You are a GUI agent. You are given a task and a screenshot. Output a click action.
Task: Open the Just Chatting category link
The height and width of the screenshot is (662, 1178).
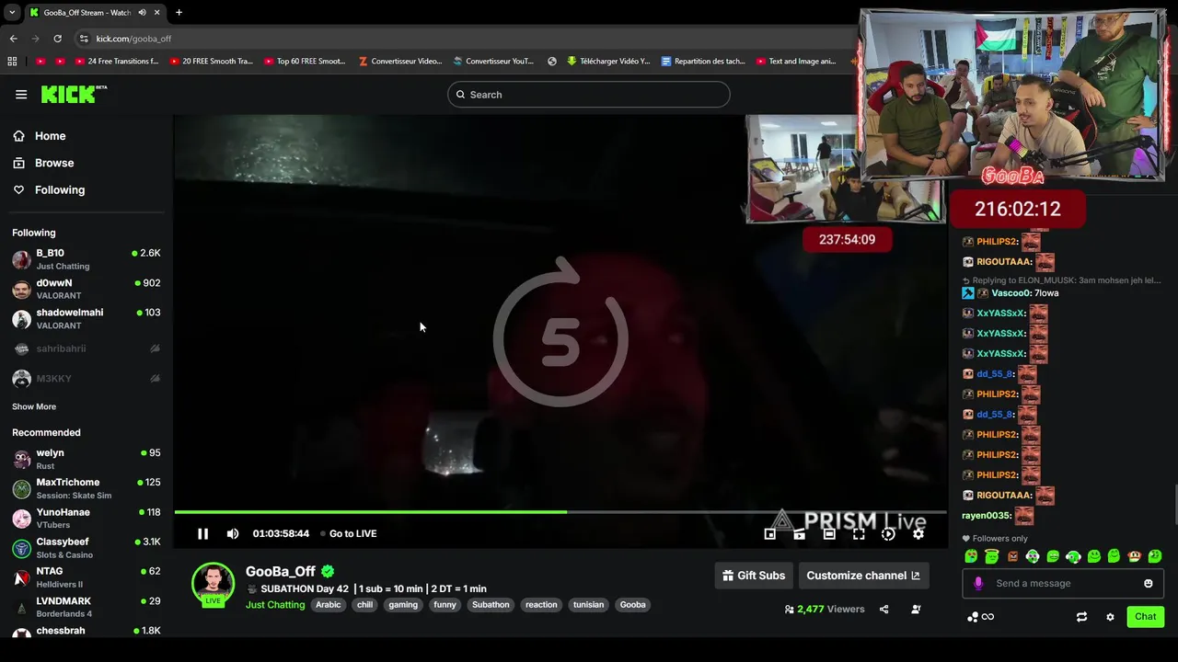point(275,605)
